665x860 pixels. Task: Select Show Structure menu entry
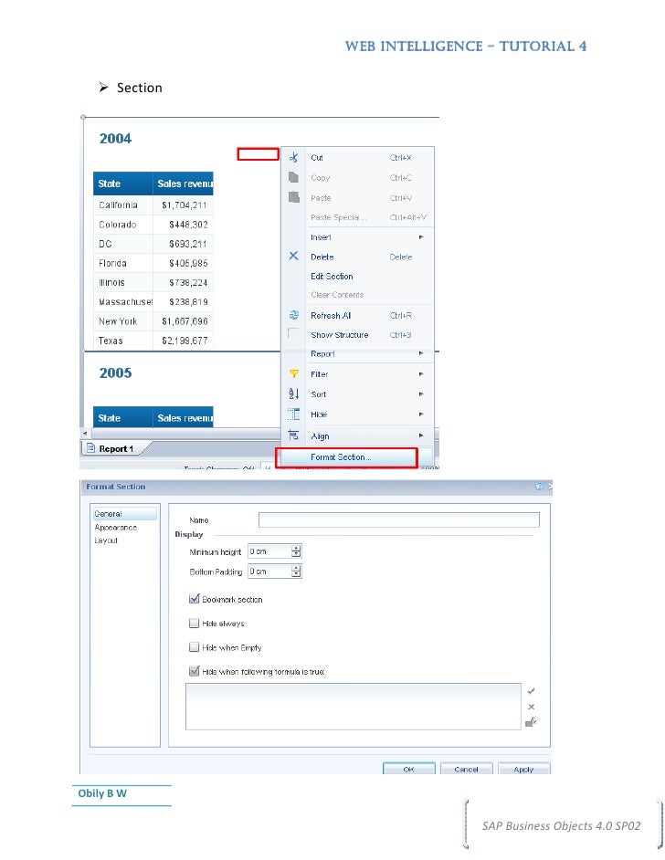click(x=358, y=334)
